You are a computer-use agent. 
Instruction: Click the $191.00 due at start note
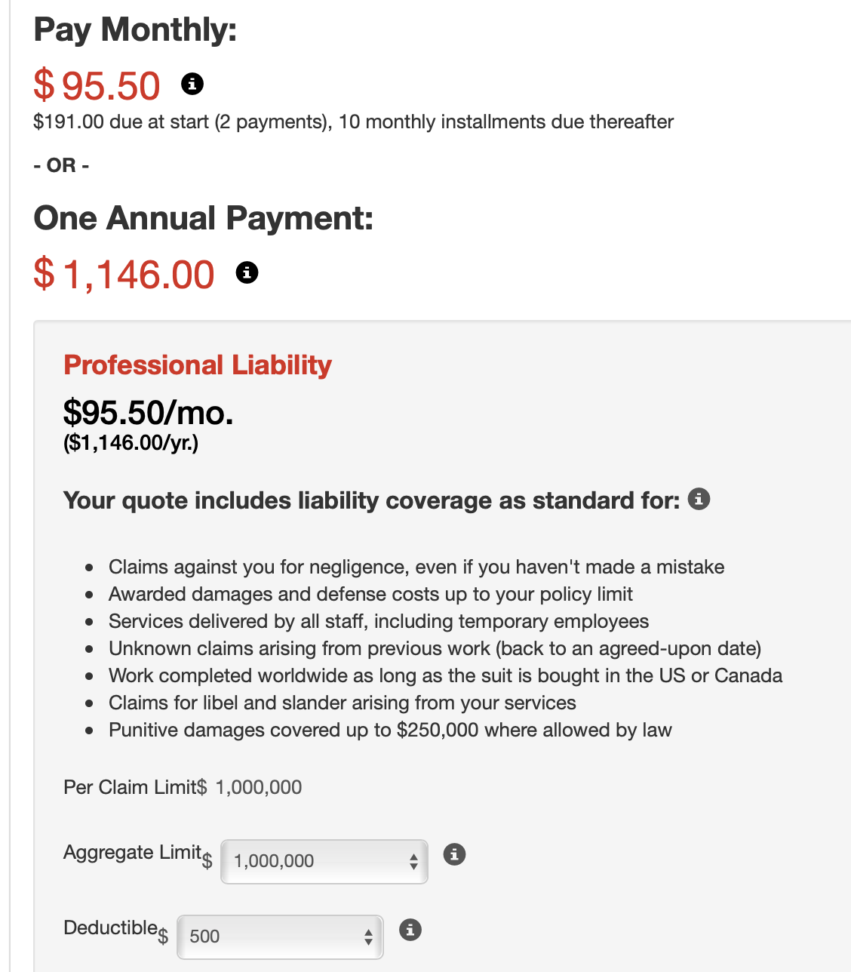353,121
